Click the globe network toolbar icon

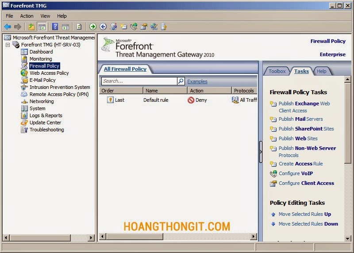pyautogui.click(x=154, y=27)
